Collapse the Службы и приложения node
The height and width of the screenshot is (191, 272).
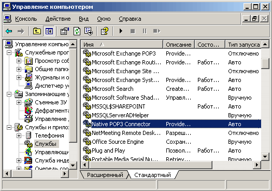pyautogui.click(x=9, y=127)
